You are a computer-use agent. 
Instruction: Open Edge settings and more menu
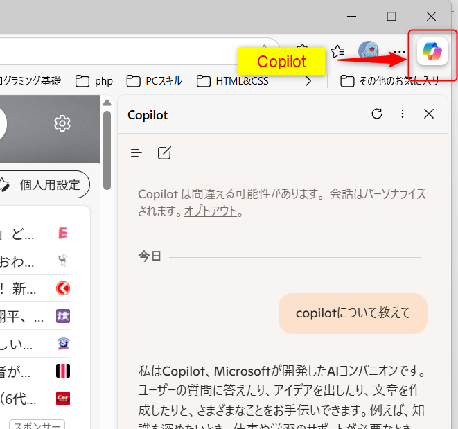tap(399, 52)
